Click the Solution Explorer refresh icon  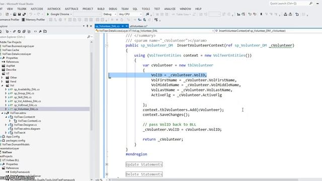[19, 31]
